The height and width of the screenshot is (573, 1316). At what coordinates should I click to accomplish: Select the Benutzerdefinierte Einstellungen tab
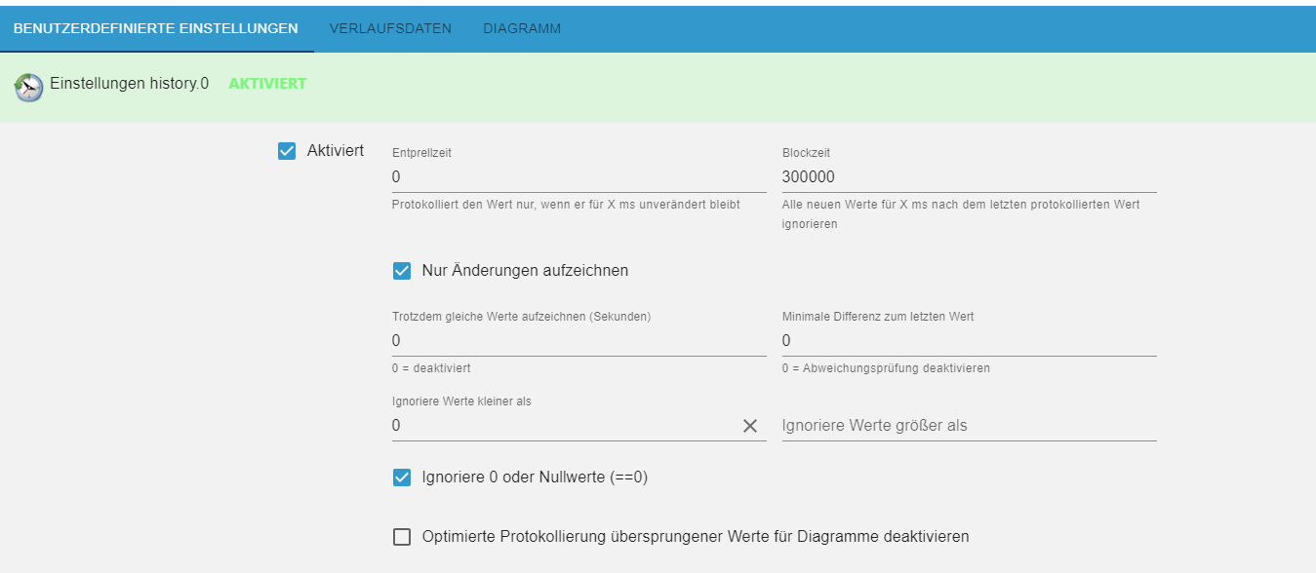[x=156, y=28]
